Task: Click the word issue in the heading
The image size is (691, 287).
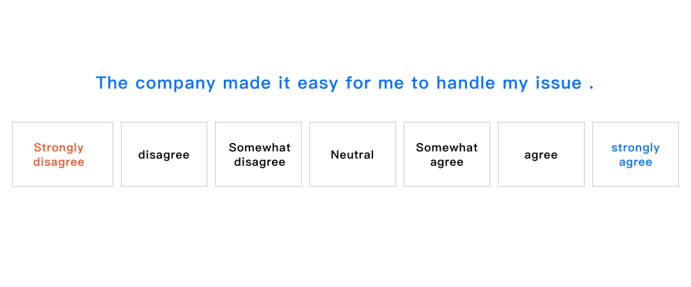Action: point(559,82)
